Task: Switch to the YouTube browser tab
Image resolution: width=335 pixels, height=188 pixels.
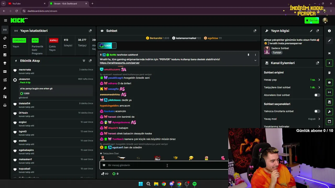Action: (x=27, y=4)
